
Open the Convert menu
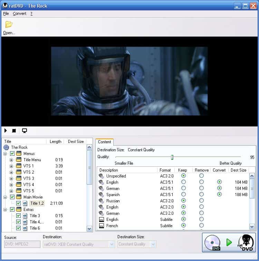click(19, 14)
